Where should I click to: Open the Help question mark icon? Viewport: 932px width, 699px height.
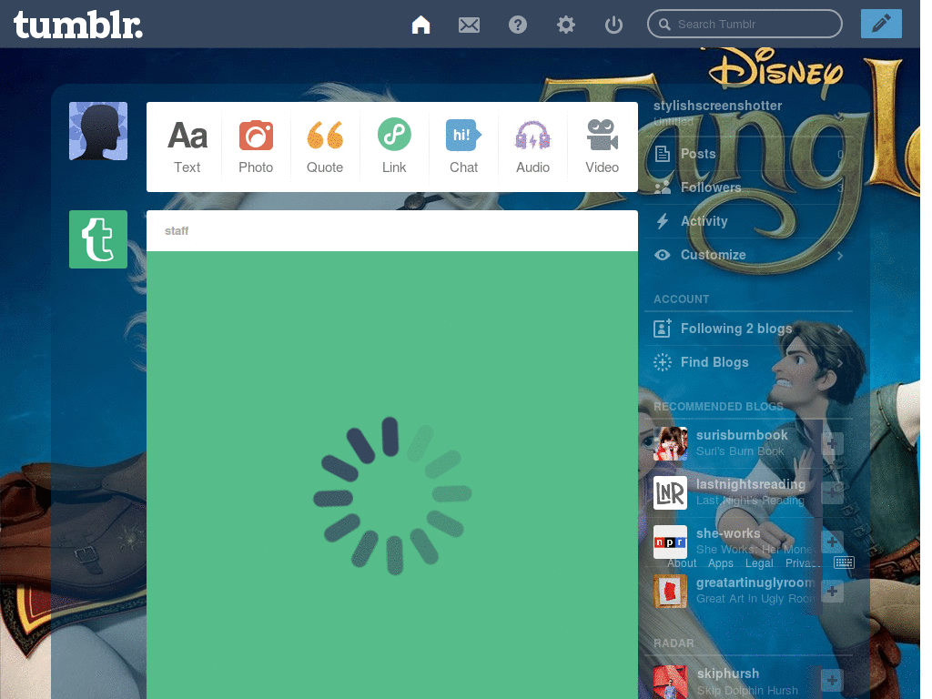pos(518,25)
